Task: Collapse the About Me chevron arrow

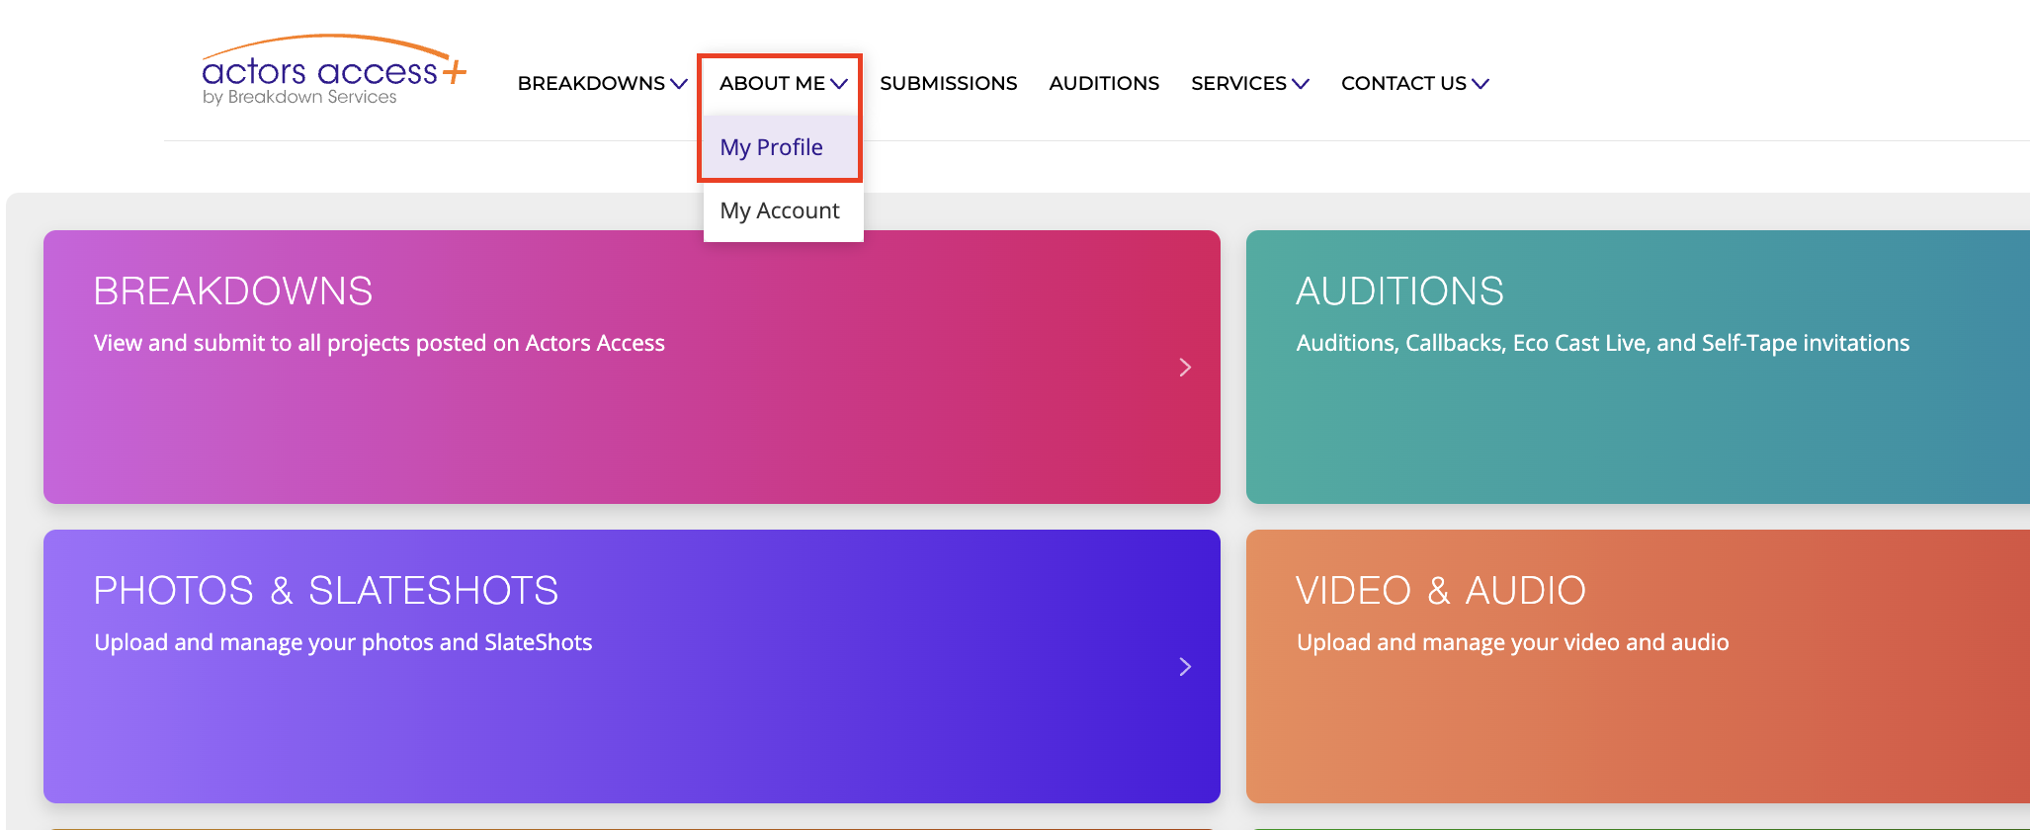Action: [839, 84]
